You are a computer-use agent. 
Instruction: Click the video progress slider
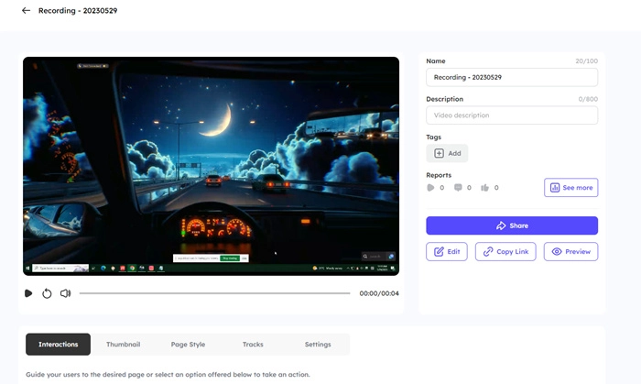(x=214, y=293)
